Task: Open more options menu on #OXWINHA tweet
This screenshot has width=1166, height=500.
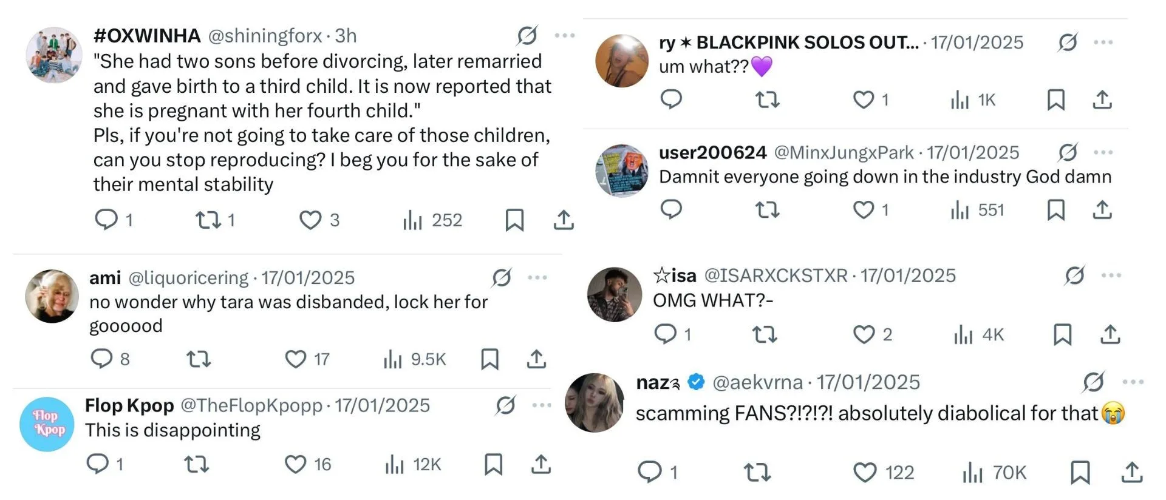Action: click(x=565, y=36)
